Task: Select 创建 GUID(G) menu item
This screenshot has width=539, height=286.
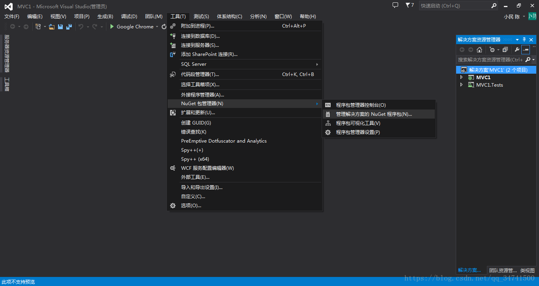Action: click(245, 123)
